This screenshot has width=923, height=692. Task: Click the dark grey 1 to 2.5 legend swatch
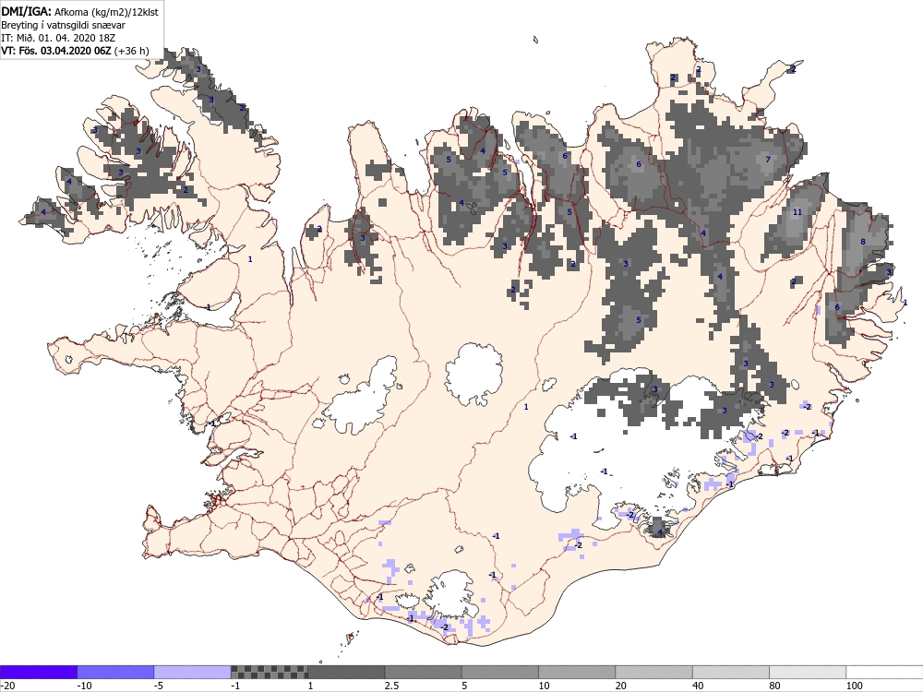point(346,672)
